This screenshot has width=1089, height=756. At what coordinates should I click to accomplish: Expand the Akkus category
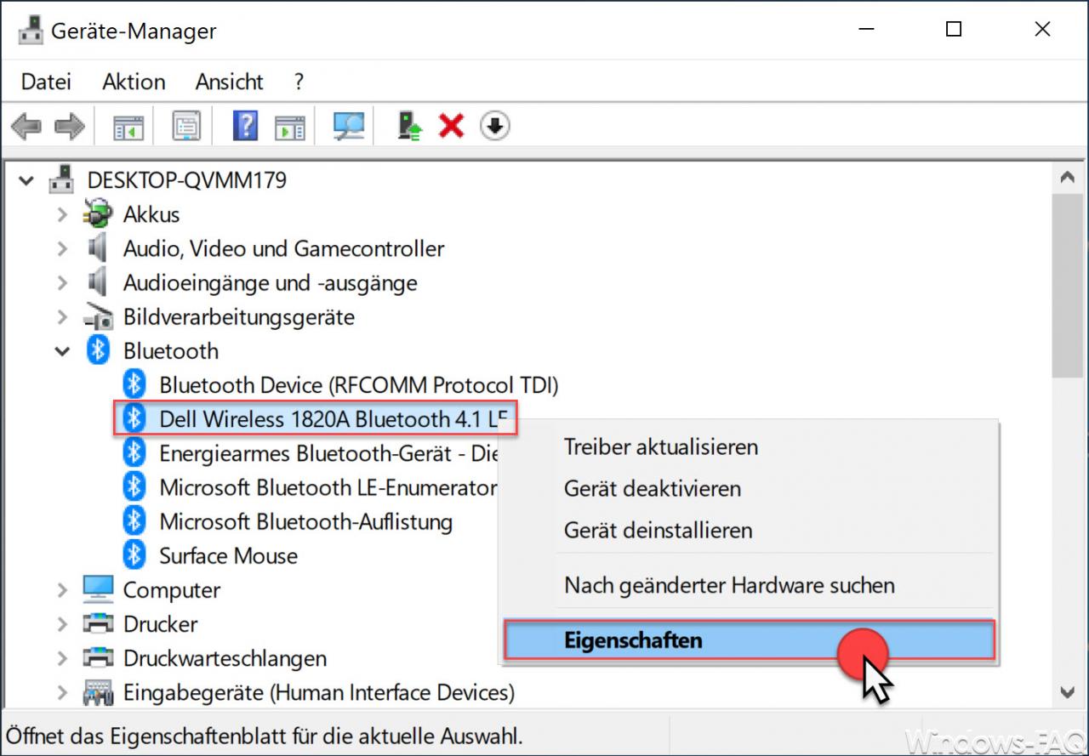coord(62,214)
